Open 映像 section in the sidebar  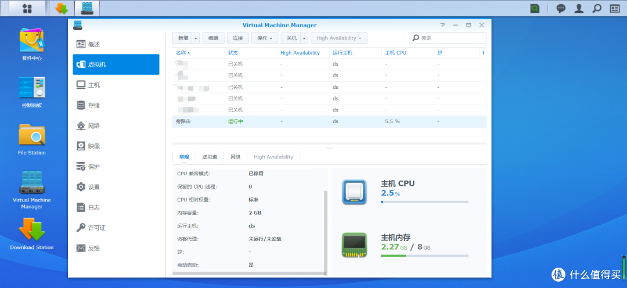[x=116, y=146]
